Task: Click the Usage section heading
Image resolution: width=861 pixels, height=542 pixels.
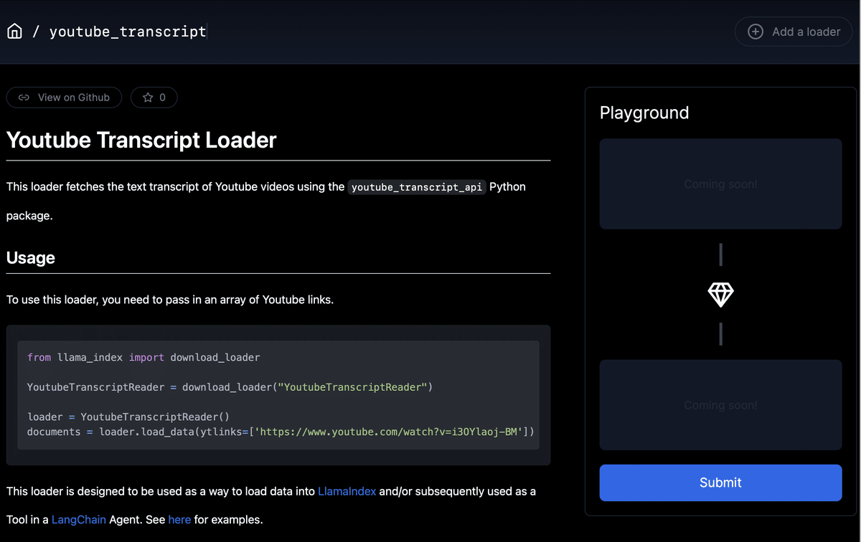Action: coord(31,257)
